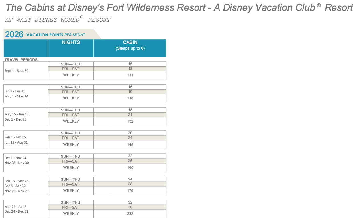Image resolution: width=357 pixels, height=222 pixels.
Task: Click the weekly points value 148
Action: coord(130,145)
